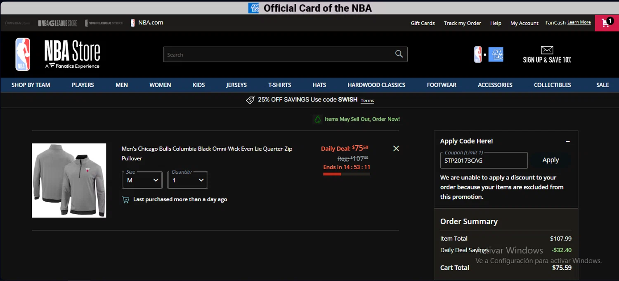Open the Shop By Team menu
Image resolution: width=619 pixels, height=281 pixels.
click(x=31, y=85)
